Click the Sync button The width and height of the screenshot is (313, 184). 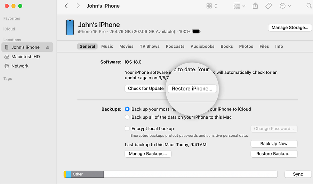[x=298, y=174]
